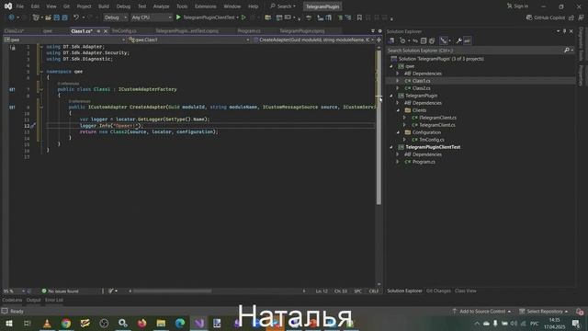Open the qwe.Class1 type dropdown
This screenshot has width=588, height=331.
pyautogui.click(x=189, y=40)
